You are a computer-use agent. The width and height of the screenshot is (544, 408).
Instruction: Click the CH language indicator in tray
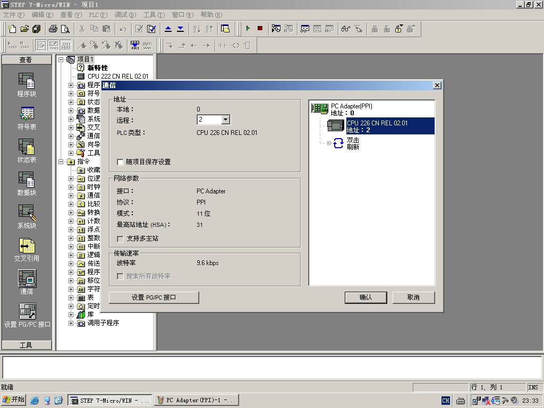point(446,401)
